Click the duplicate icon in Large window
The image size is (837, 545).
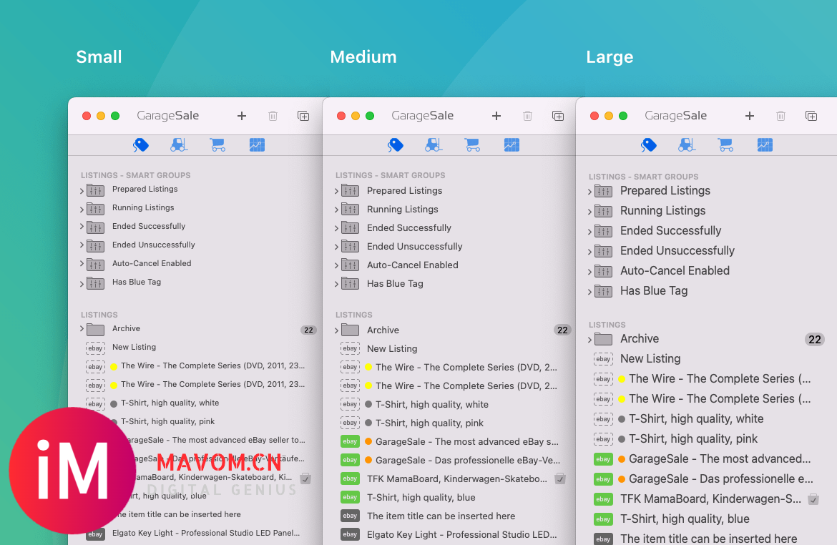click(811, 116)
